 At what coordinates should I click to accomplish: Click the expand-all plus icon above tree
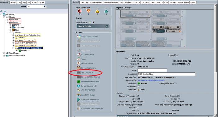pyautogui.click(x=1, y=11)
